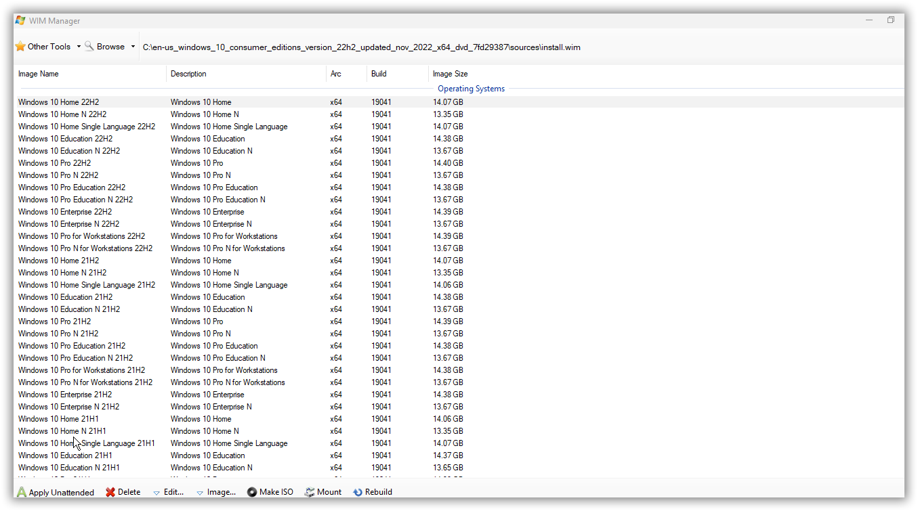Open the Edit... dropdown menu
The image size is (918, 511).
[169, 492]
